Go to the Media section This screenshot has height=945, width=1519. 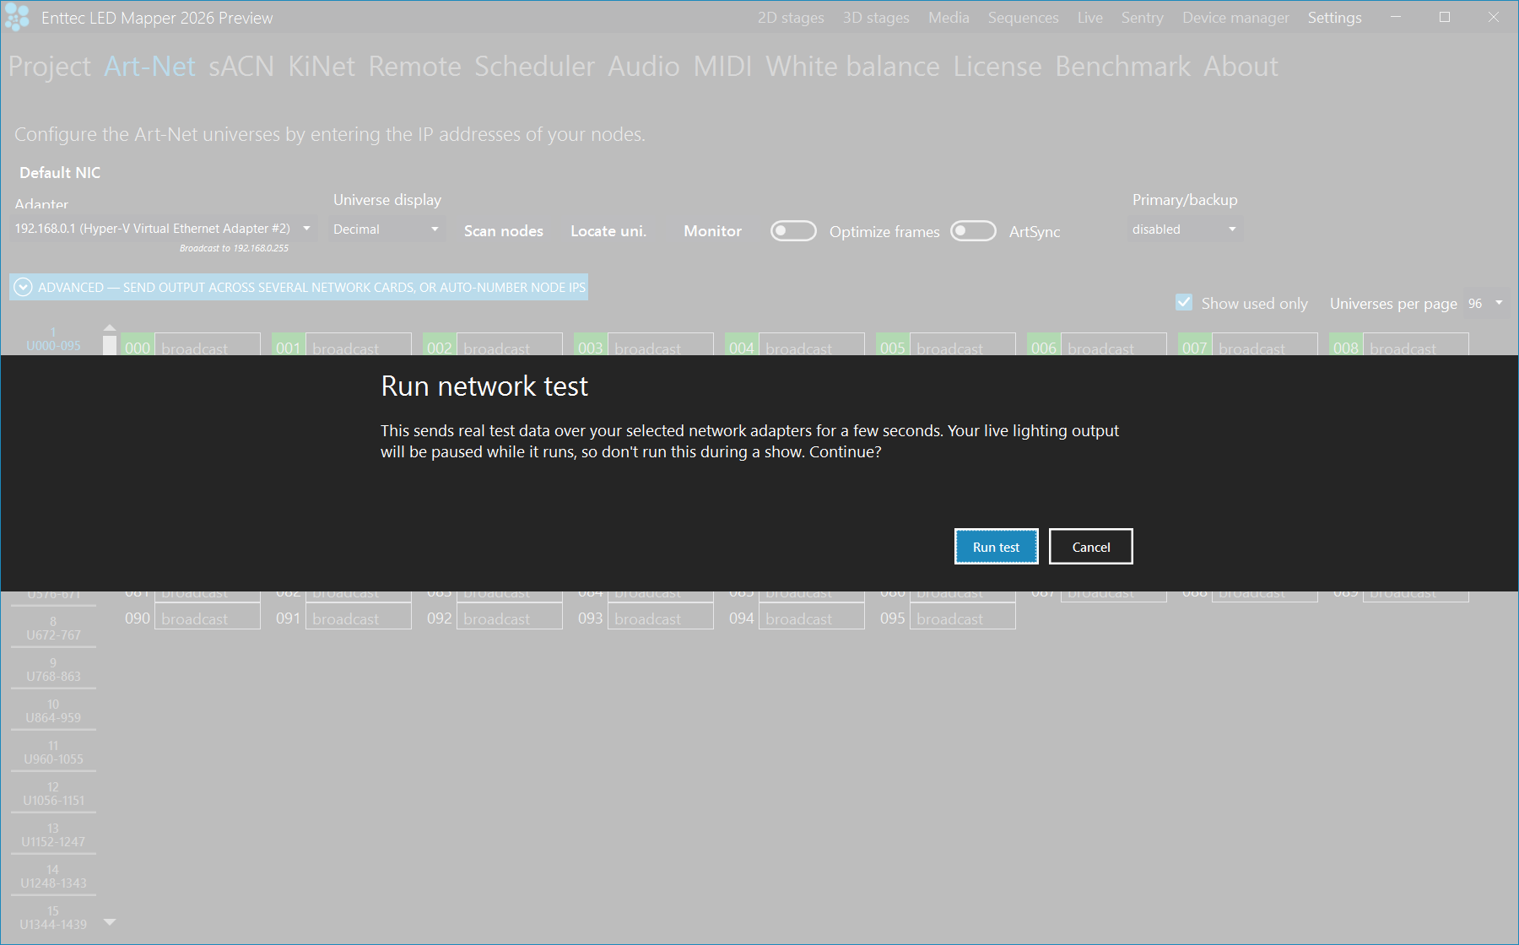[949, 18]
